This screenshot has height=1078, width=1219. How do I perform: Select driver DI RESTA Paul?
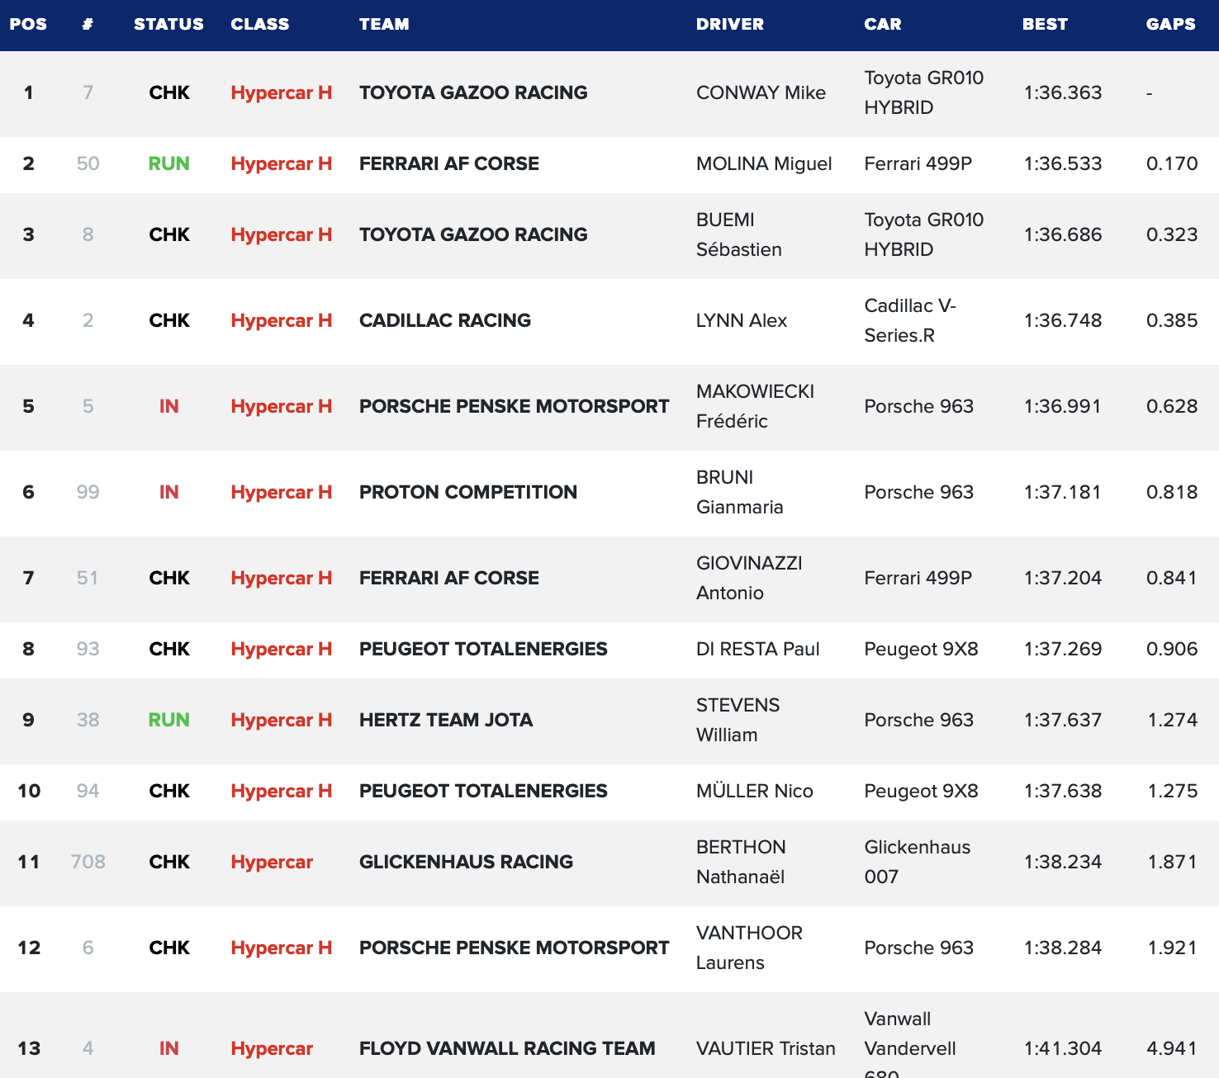click(x=757, y=649)
